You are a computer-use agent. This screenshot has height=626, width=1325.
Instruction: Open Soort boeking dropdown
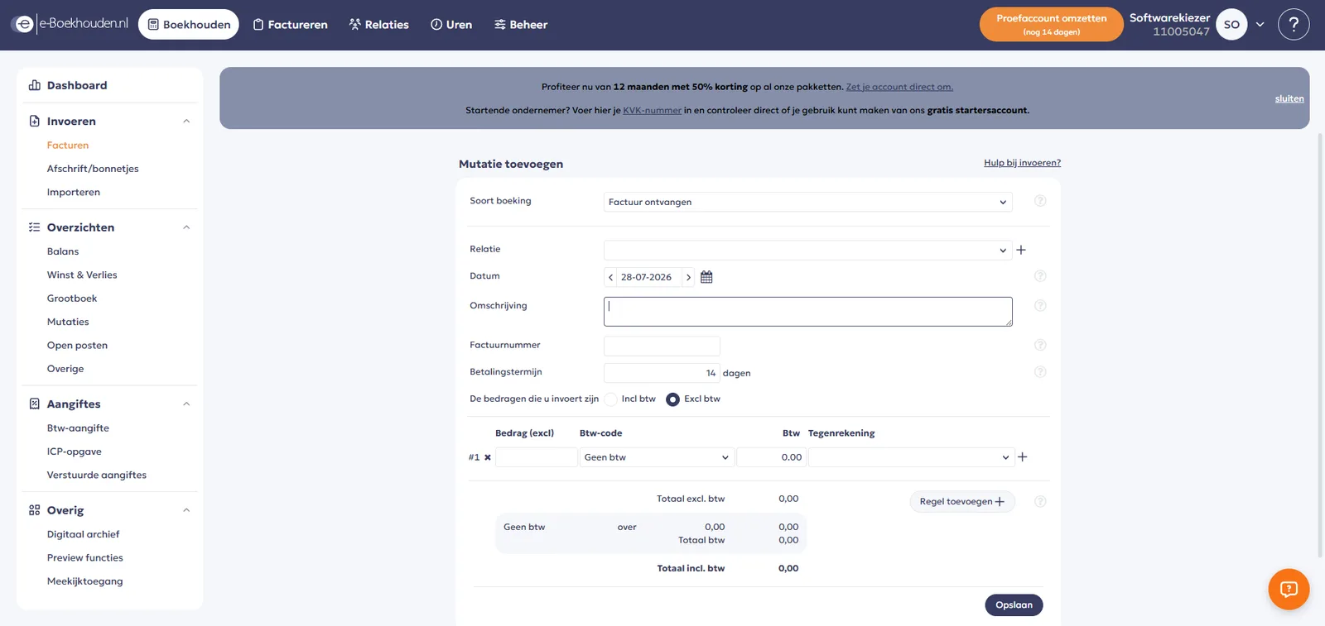(808, 202)
